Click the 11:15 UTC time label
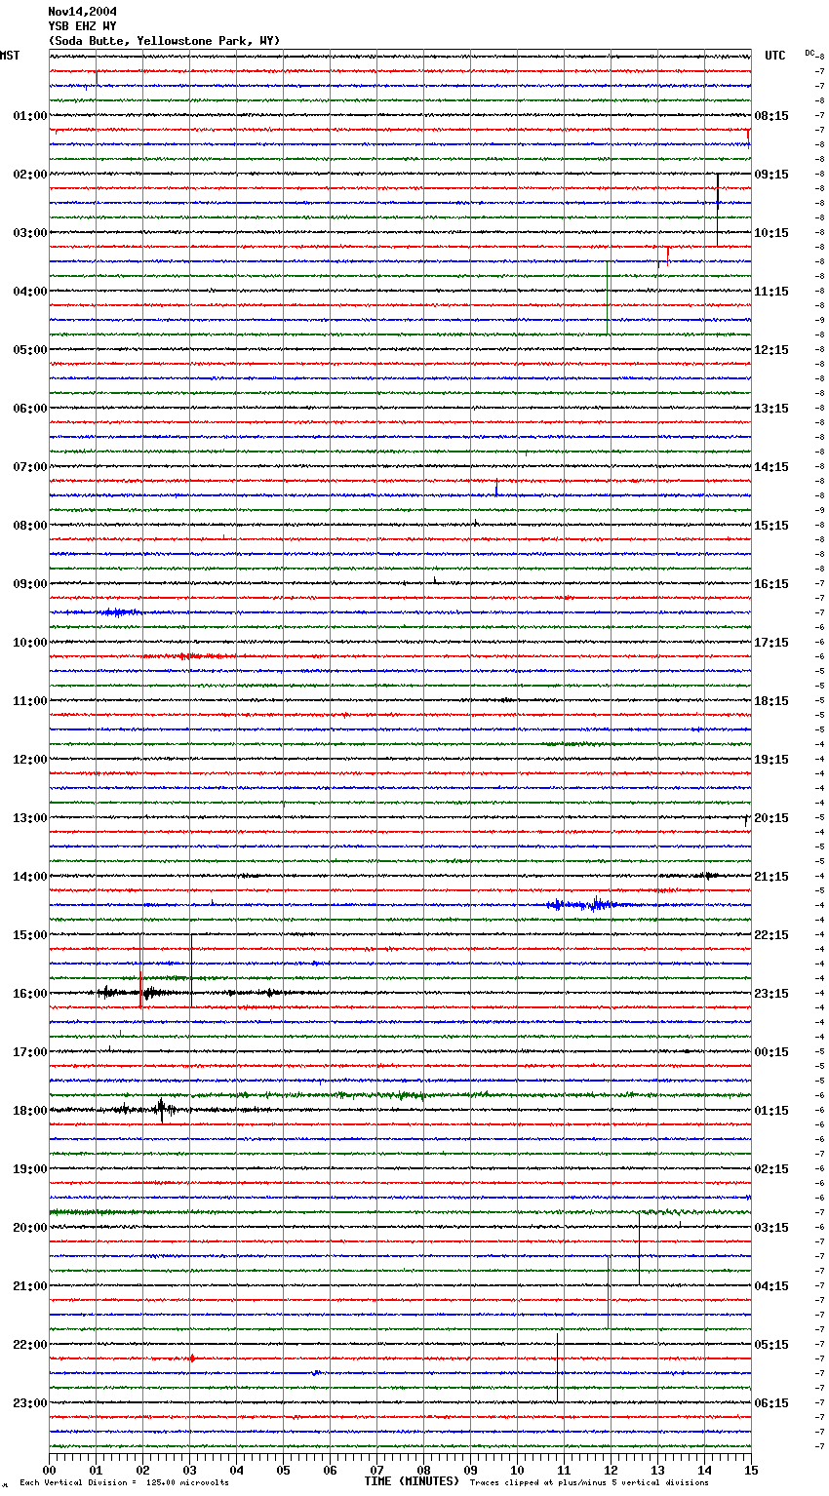The image size is (829, 1496). (x=771, y=292)
